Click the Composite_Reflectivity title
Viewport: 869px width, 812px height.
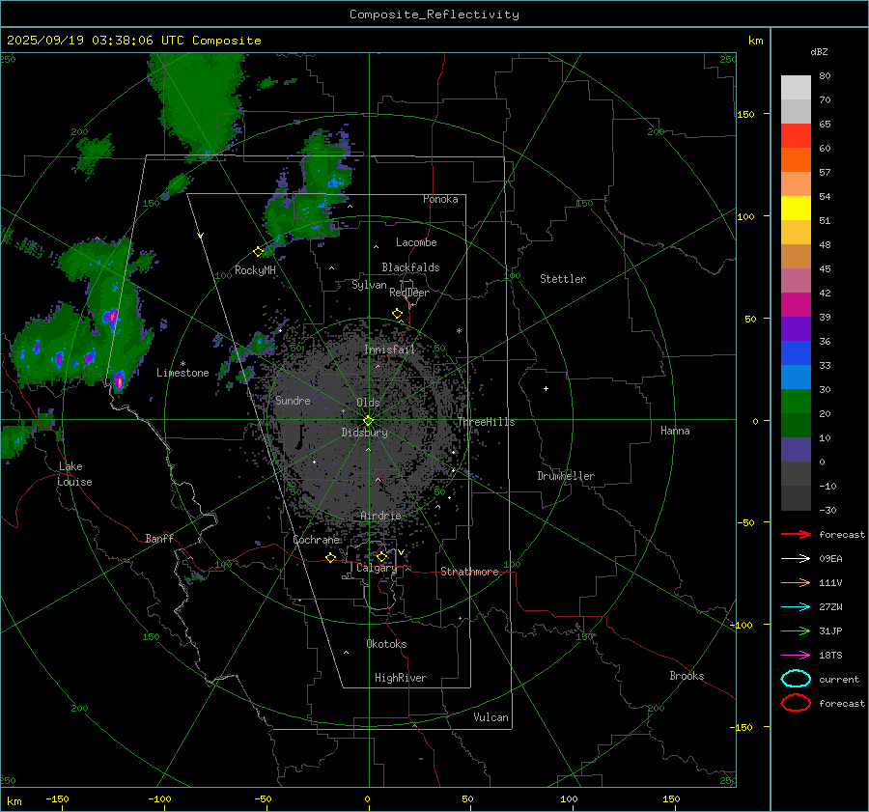point(434,14)
